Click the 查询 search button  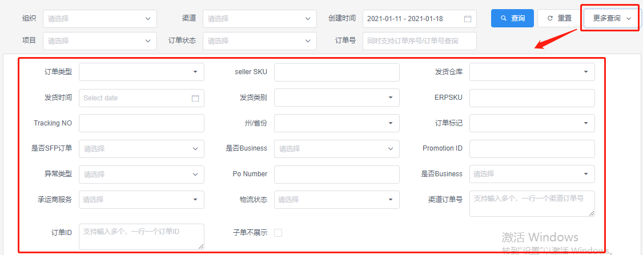click(512, 18)
